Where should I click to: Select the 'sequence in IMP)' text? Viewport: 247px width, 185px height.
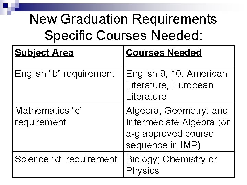163,145
